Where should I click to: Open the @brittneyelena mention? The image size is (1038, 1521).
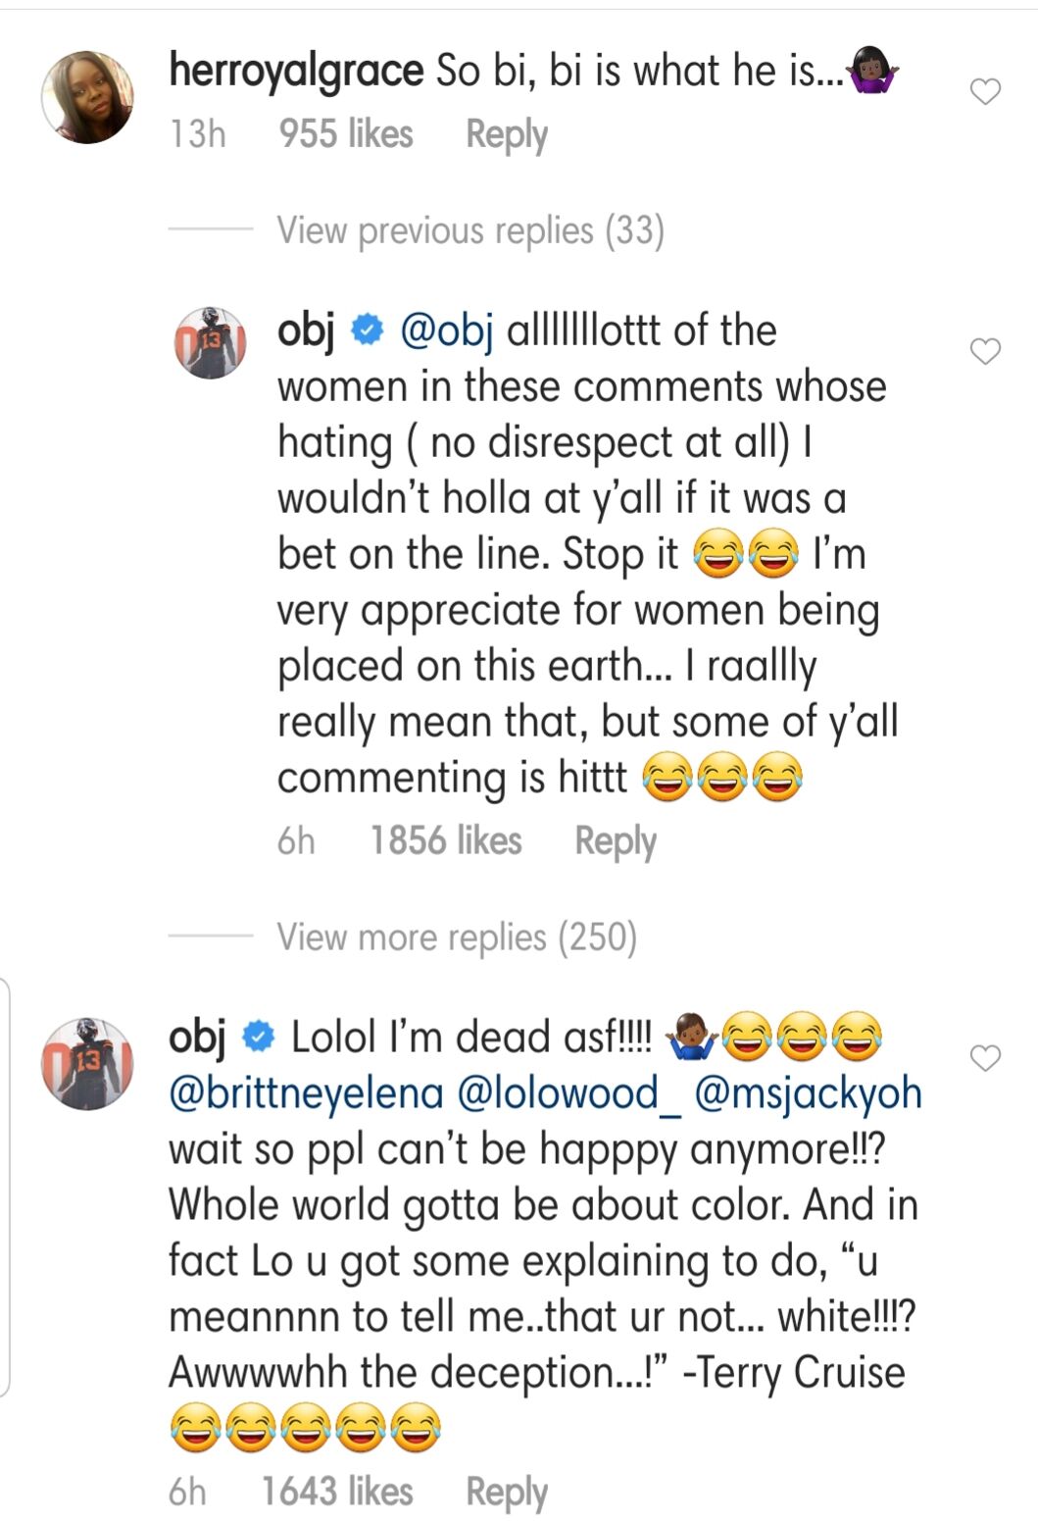point(306,1092)
